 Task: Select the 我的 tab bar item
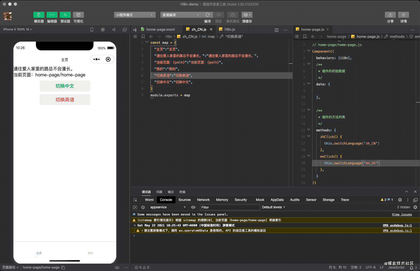click(90, 253)
